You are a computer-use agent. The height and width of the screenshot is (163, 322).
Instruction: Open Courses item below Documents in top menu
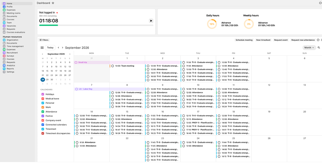tap(10, 19)
